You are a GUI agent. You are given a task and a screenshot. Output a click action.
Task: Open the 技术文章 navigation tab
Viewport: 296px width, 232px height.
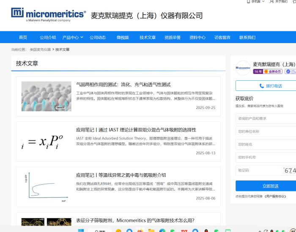click(148, 37)
